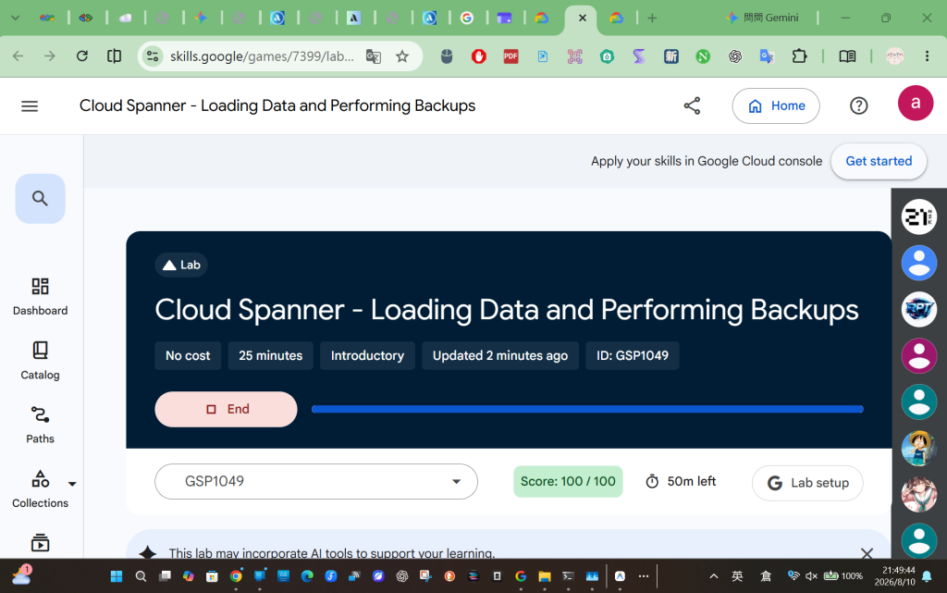This screenshot has width=947, height=593.
Task: Close the active browser tab
Action: pyautogui.click(x=583, y=19)
